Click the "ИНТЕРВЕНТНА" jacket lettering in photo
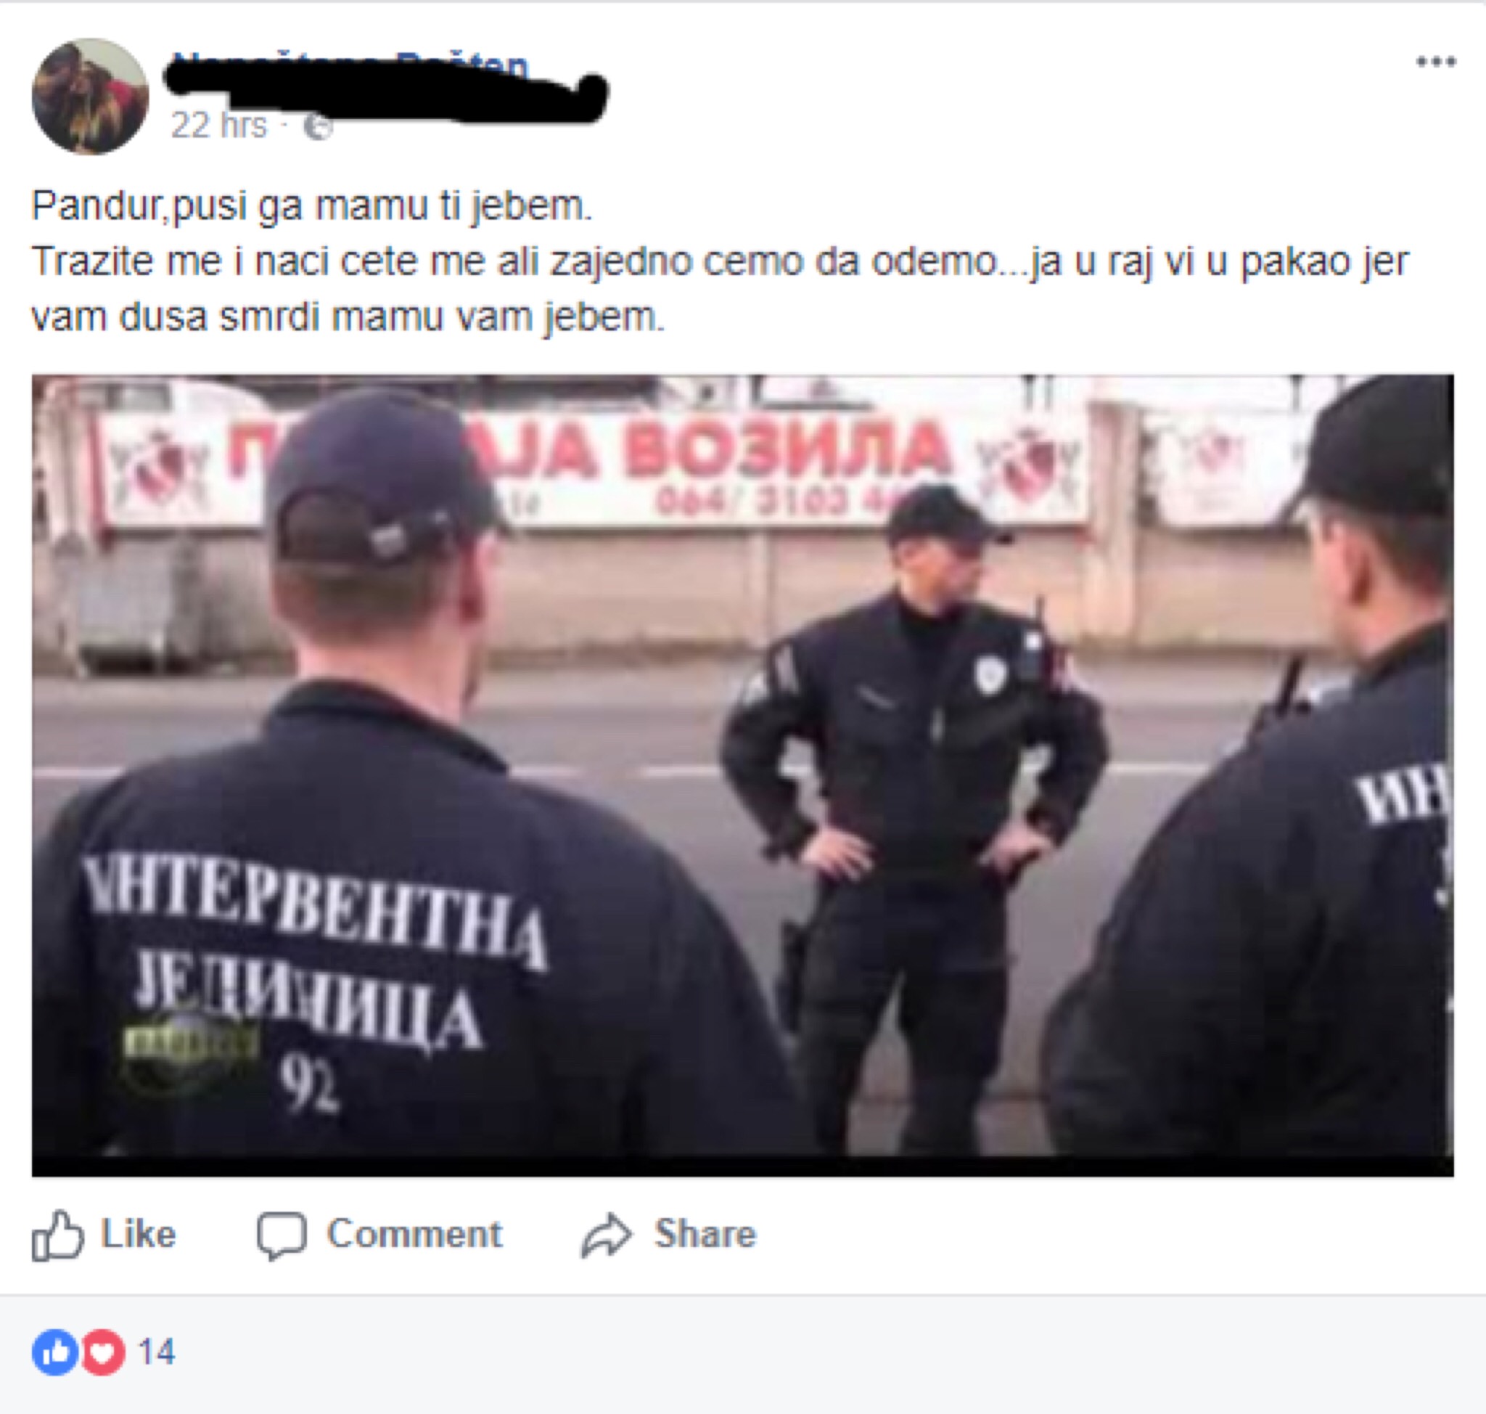 tap(315, 910)
